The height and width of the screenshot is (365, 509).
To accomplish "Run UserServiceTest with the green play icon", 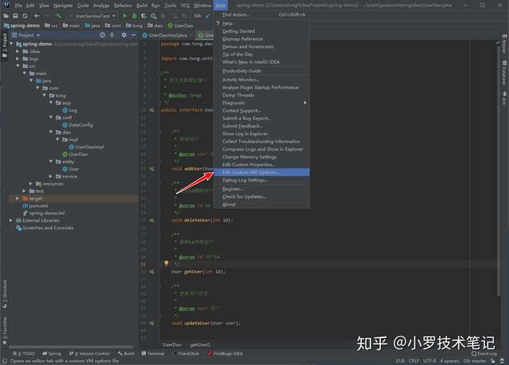I will point(124,16).
